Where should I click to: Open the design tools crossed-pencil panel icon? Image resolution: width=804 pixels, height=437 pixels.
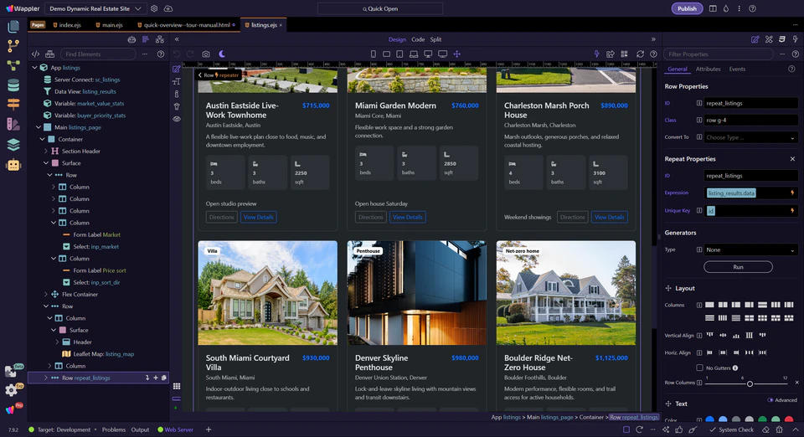(x=769, y=39)
